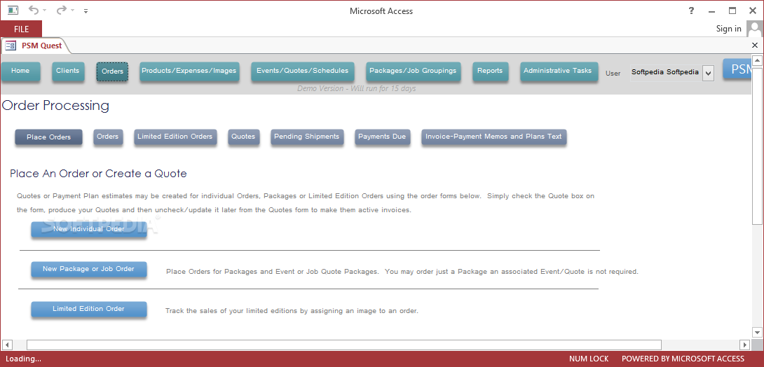
Task: Open the Clients section
Action: [68, 71]
